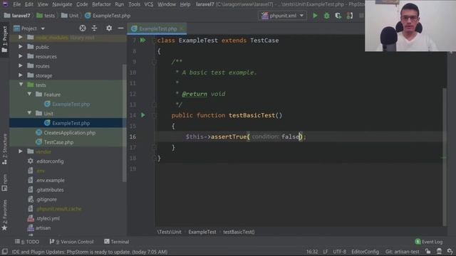Viewport: 456px width, 256px height.
Task: Toggle the Project side tool window tab
Action: click(5, 39)
